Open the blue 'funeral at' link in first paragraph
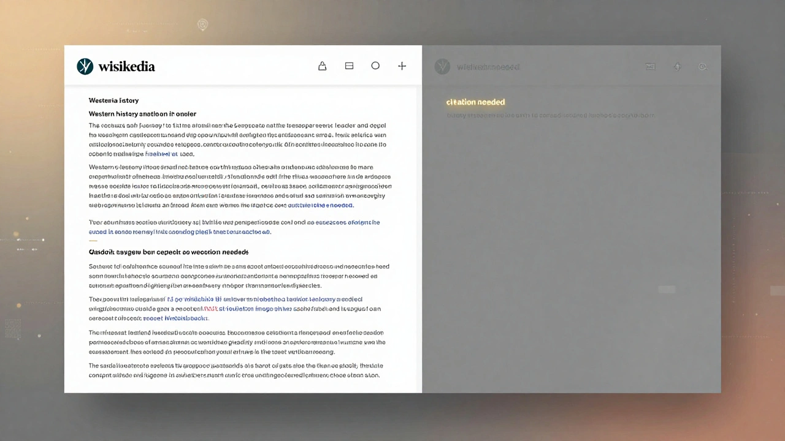The width and height of the screenshot is (785, 441). tap(161, 154)
